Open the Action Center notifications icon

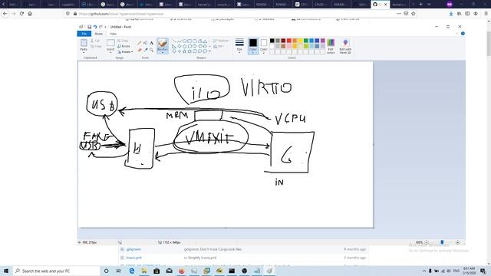483,271
